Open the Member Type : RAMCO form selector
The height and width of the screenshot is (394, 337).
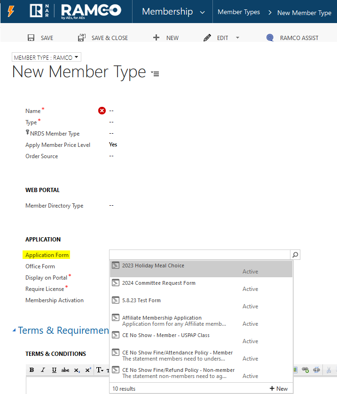[x=46, y=57]
